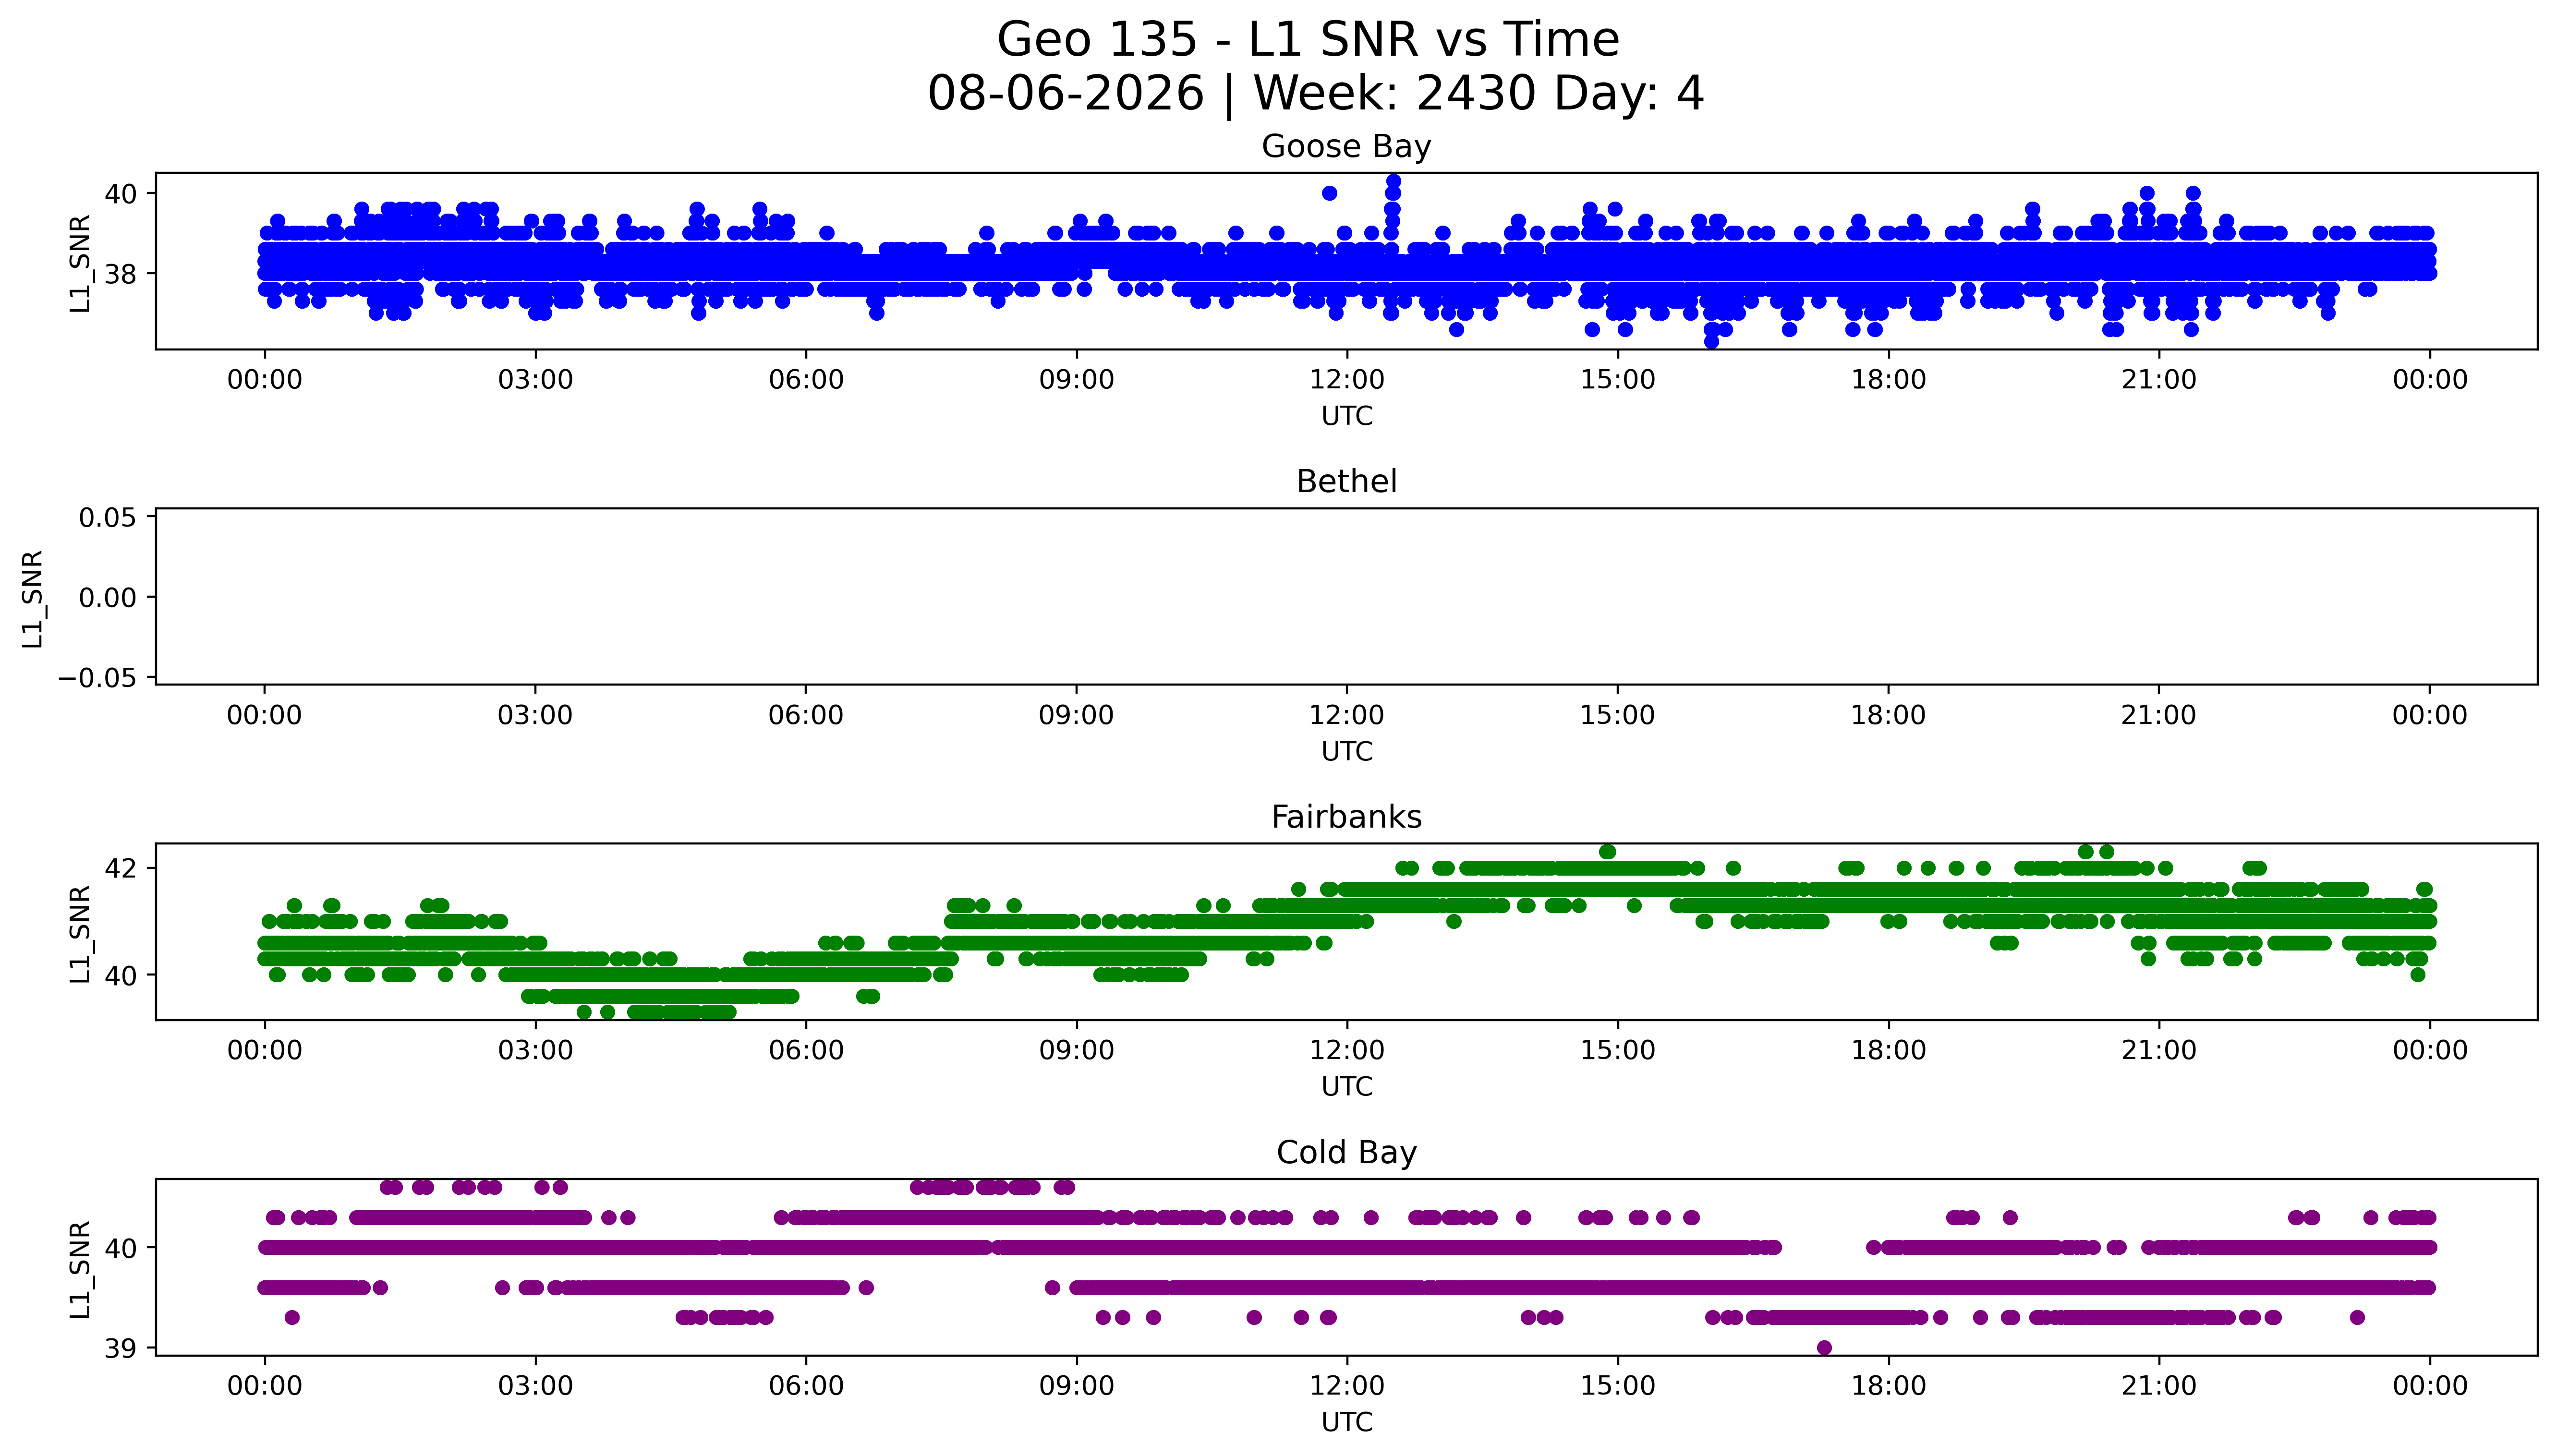Viewport: 2557px width, 1456px height.
Task: Click the 39 y-axis tick on Cold Bay
Action: point(121,1348)
